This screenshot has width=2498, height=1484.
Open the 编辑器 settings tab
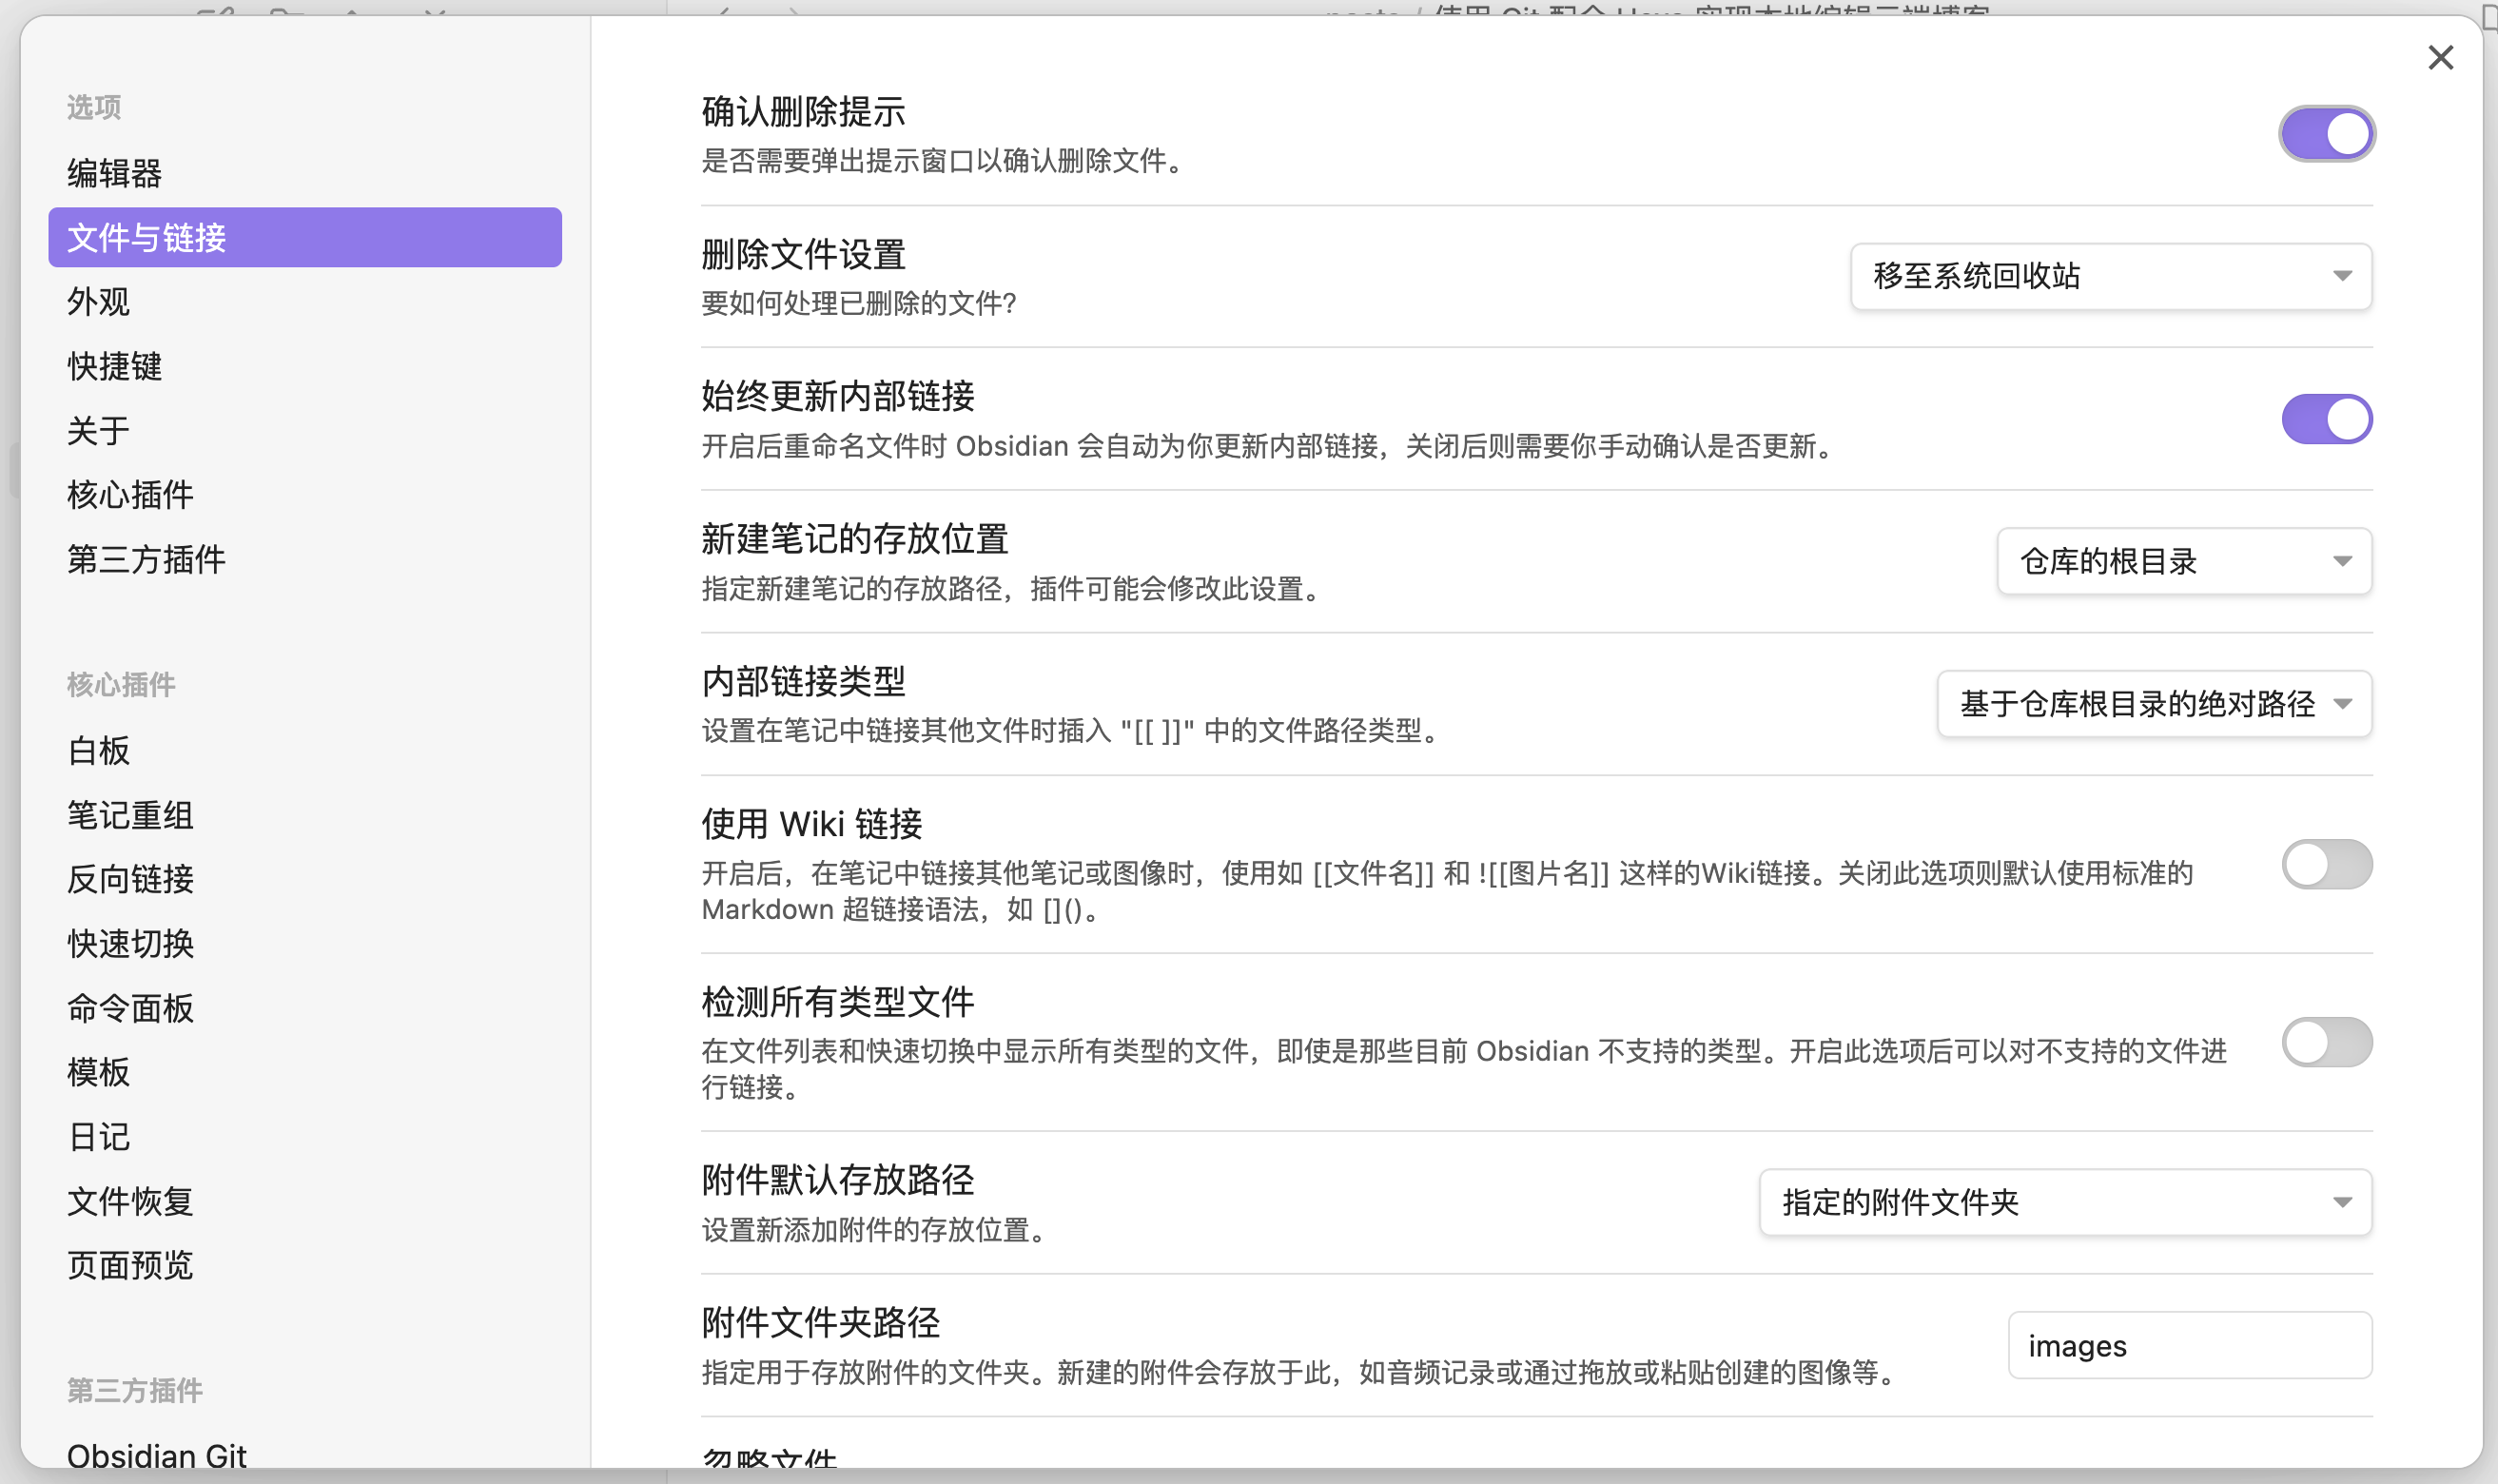point(115,174)
